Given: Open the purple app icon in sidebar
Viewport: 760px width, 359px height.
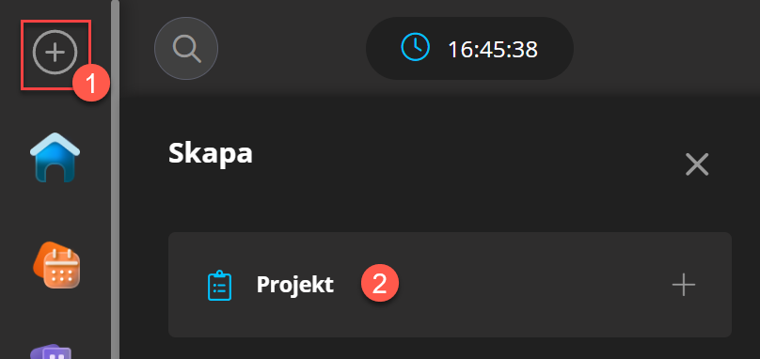Looking at the screenshot, I should click(52, 352).
